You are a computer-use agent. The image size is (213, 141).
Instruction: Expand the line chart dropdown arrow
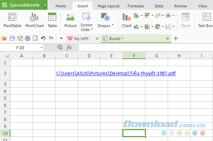163,15
